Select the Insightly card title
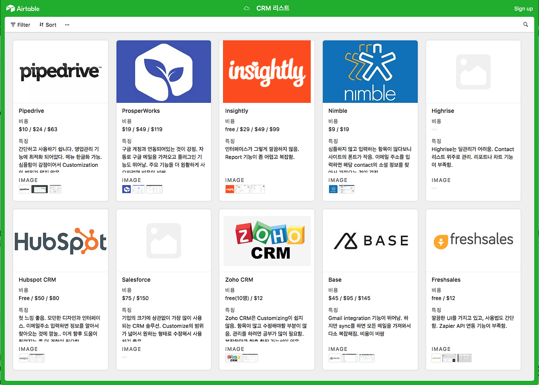 pos(237,111)
